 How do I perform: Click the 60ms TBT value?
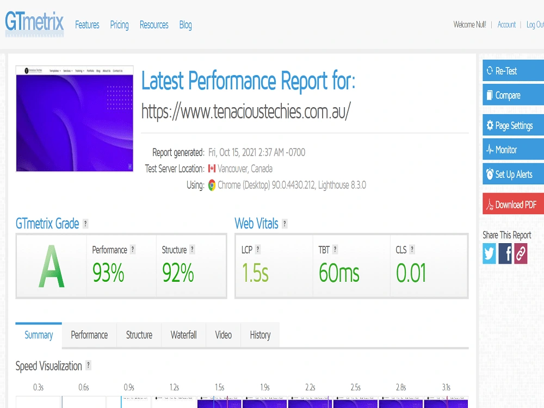[339, 273]
